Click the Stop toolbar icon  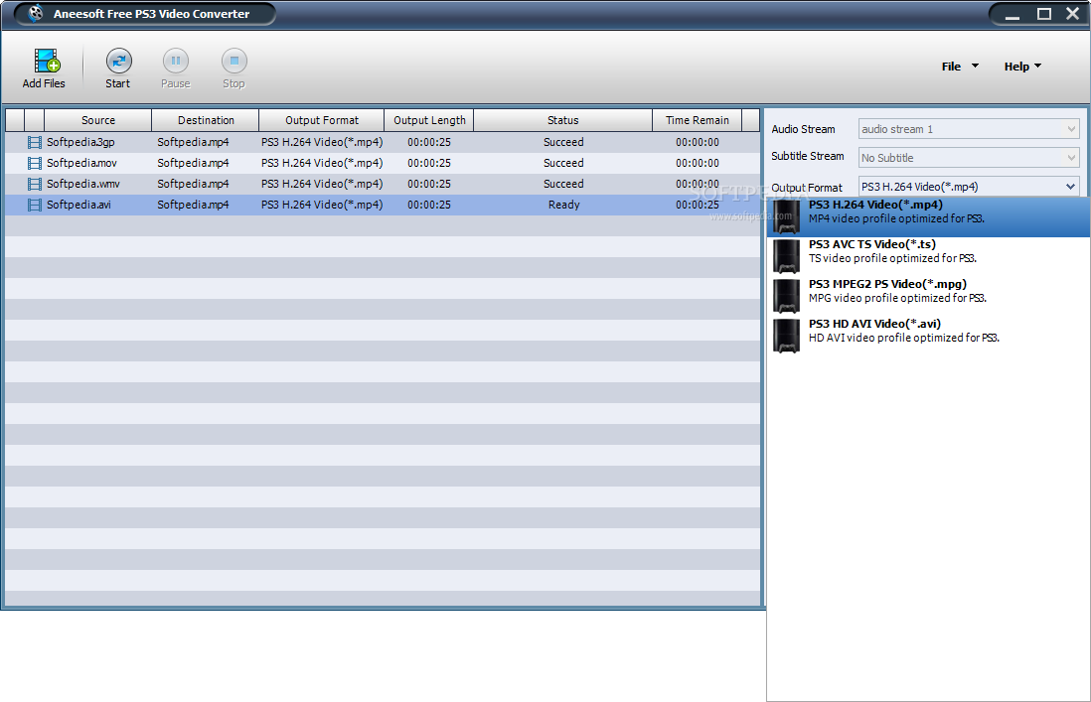[x=234, y=62]
